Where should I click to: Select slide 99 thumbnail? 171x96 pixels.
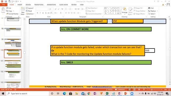[x=13, y=43]
